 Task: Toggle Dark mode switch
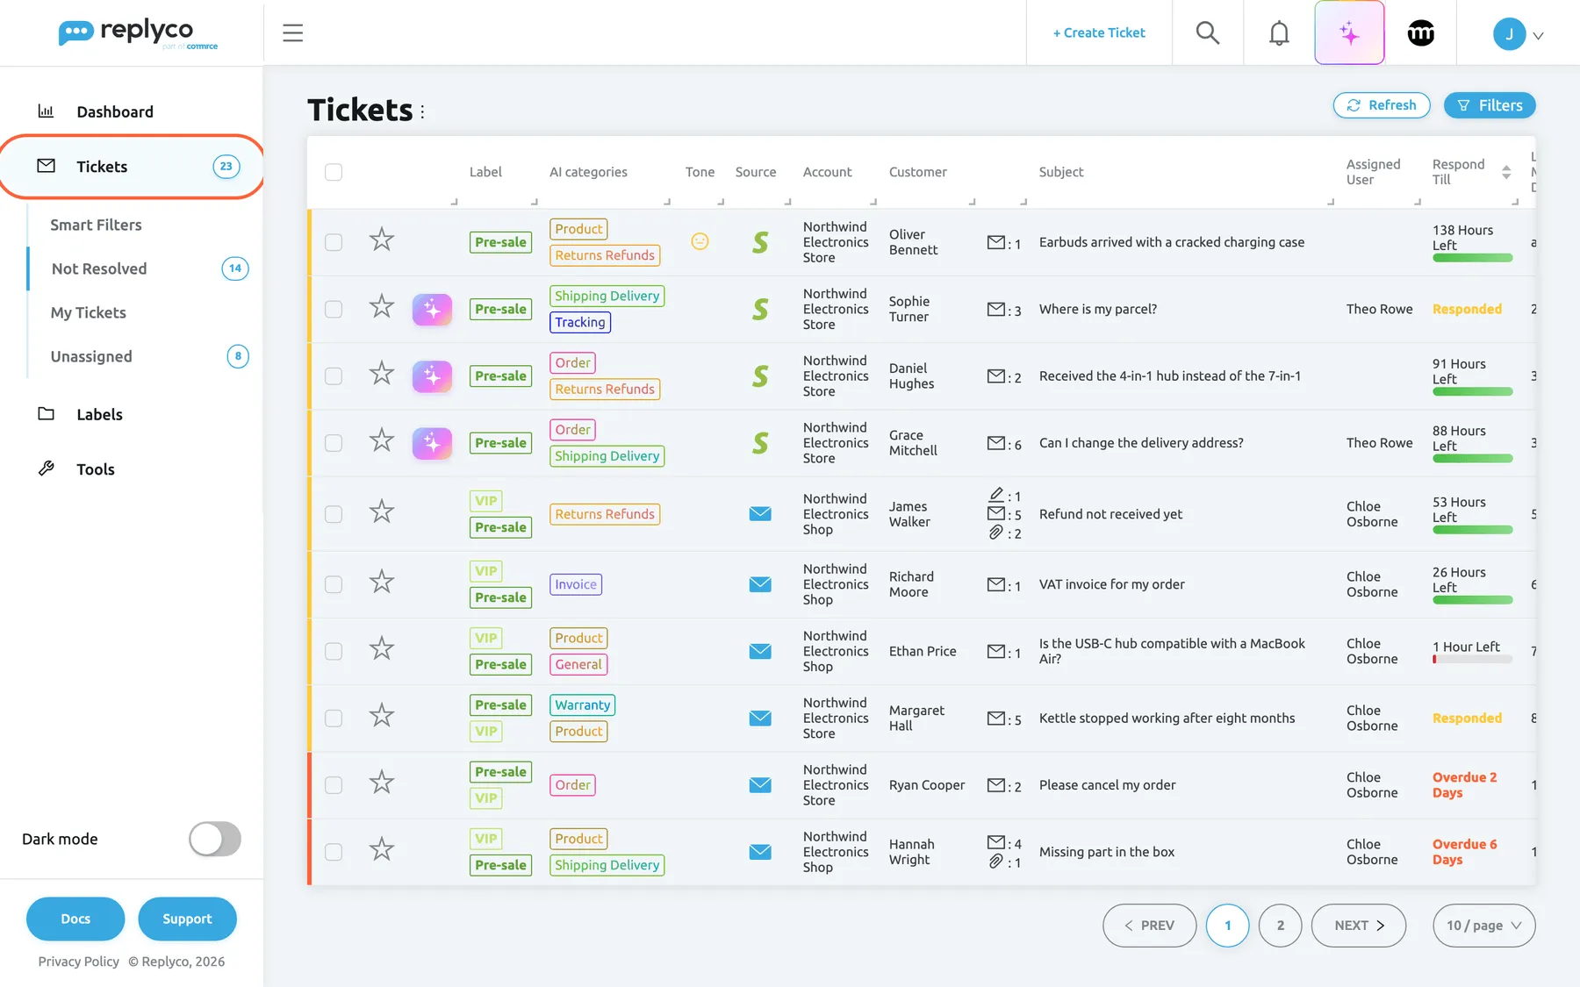[215, 839]
